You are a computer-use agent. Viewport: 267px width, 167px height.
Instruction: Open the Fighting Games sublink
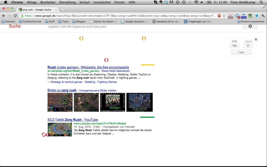[107, 82]
